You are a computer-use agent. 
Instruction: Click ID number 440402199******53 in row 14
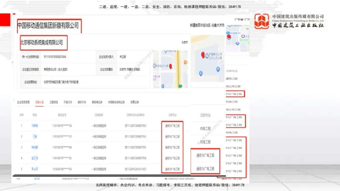(x=75, y=179)
